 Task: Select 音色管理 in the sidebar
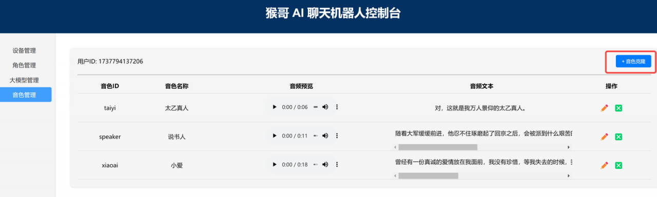click(x=26, y=94)
